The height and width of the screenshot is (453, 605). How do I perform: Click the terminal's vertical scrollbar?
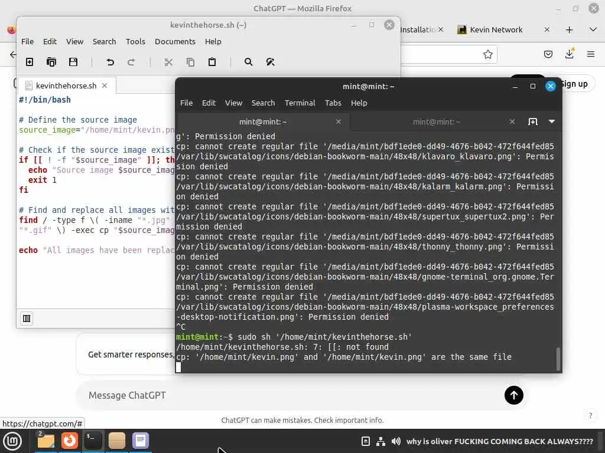tap(558, 359)
